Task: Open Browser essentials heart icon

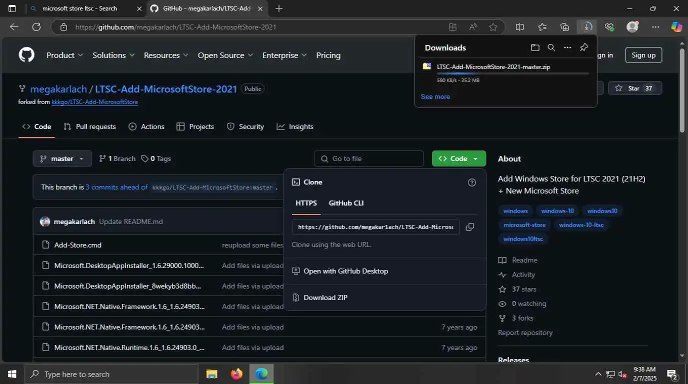Action: 609,27
